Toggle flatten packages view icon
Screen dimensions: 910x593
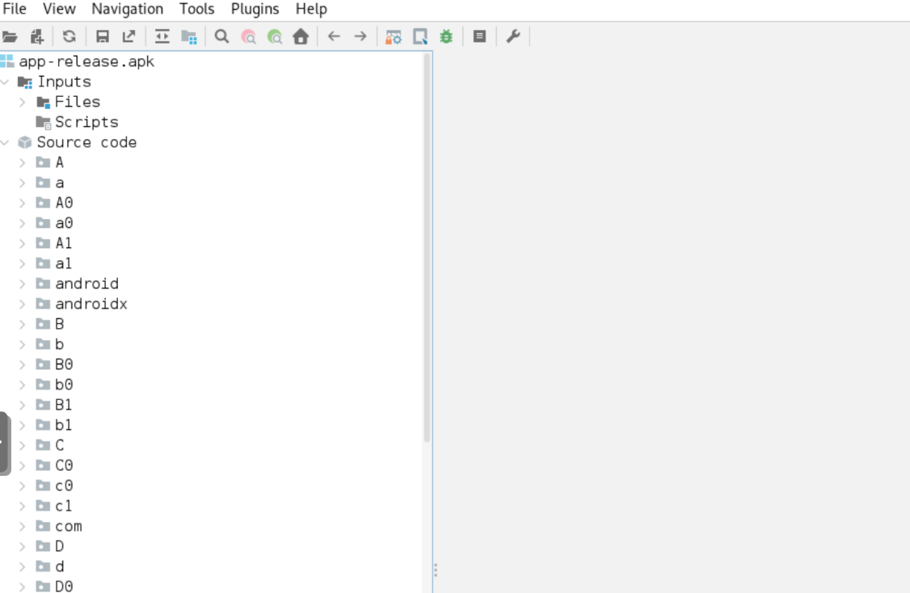coord(189,36)
